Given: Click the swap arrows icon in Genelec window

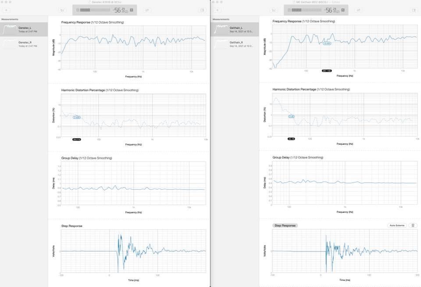Looking at the screenshot, I should point(147,10).
